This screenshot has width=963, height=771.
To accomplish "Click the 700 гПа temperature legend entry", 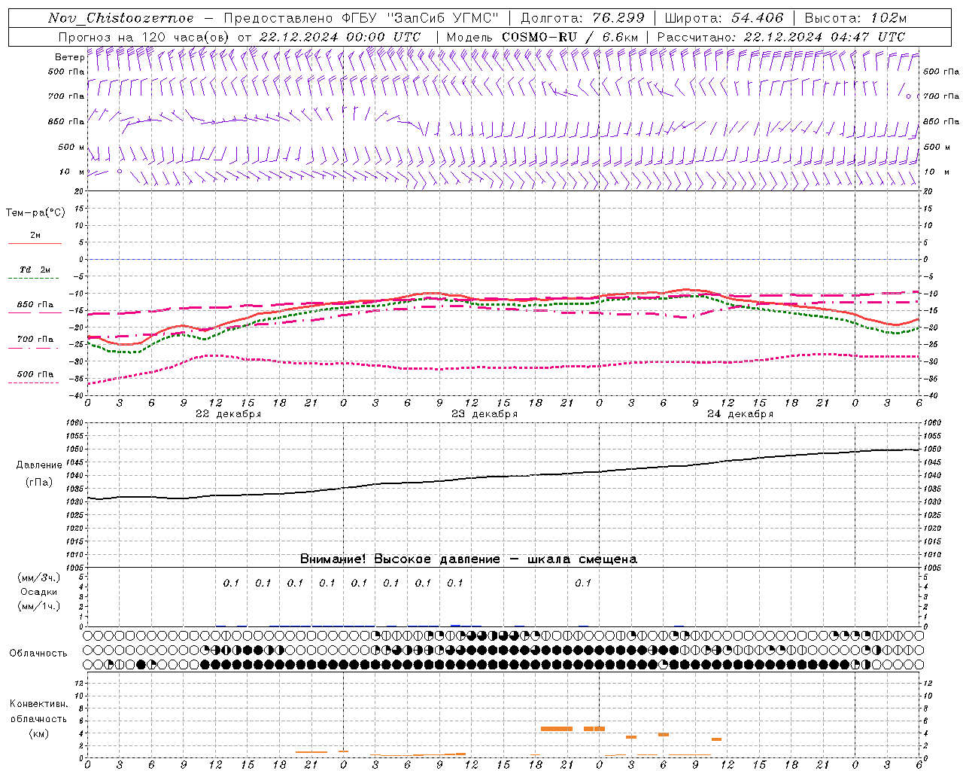I will coord(35,340).
